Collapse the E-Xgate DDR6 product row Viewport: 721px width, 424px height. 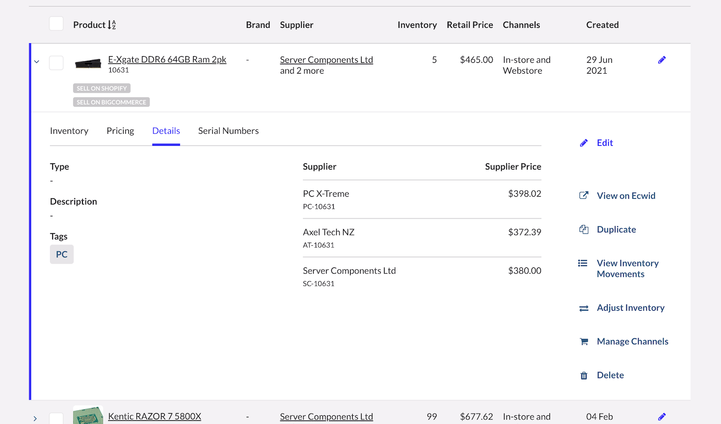coord(37,62)
